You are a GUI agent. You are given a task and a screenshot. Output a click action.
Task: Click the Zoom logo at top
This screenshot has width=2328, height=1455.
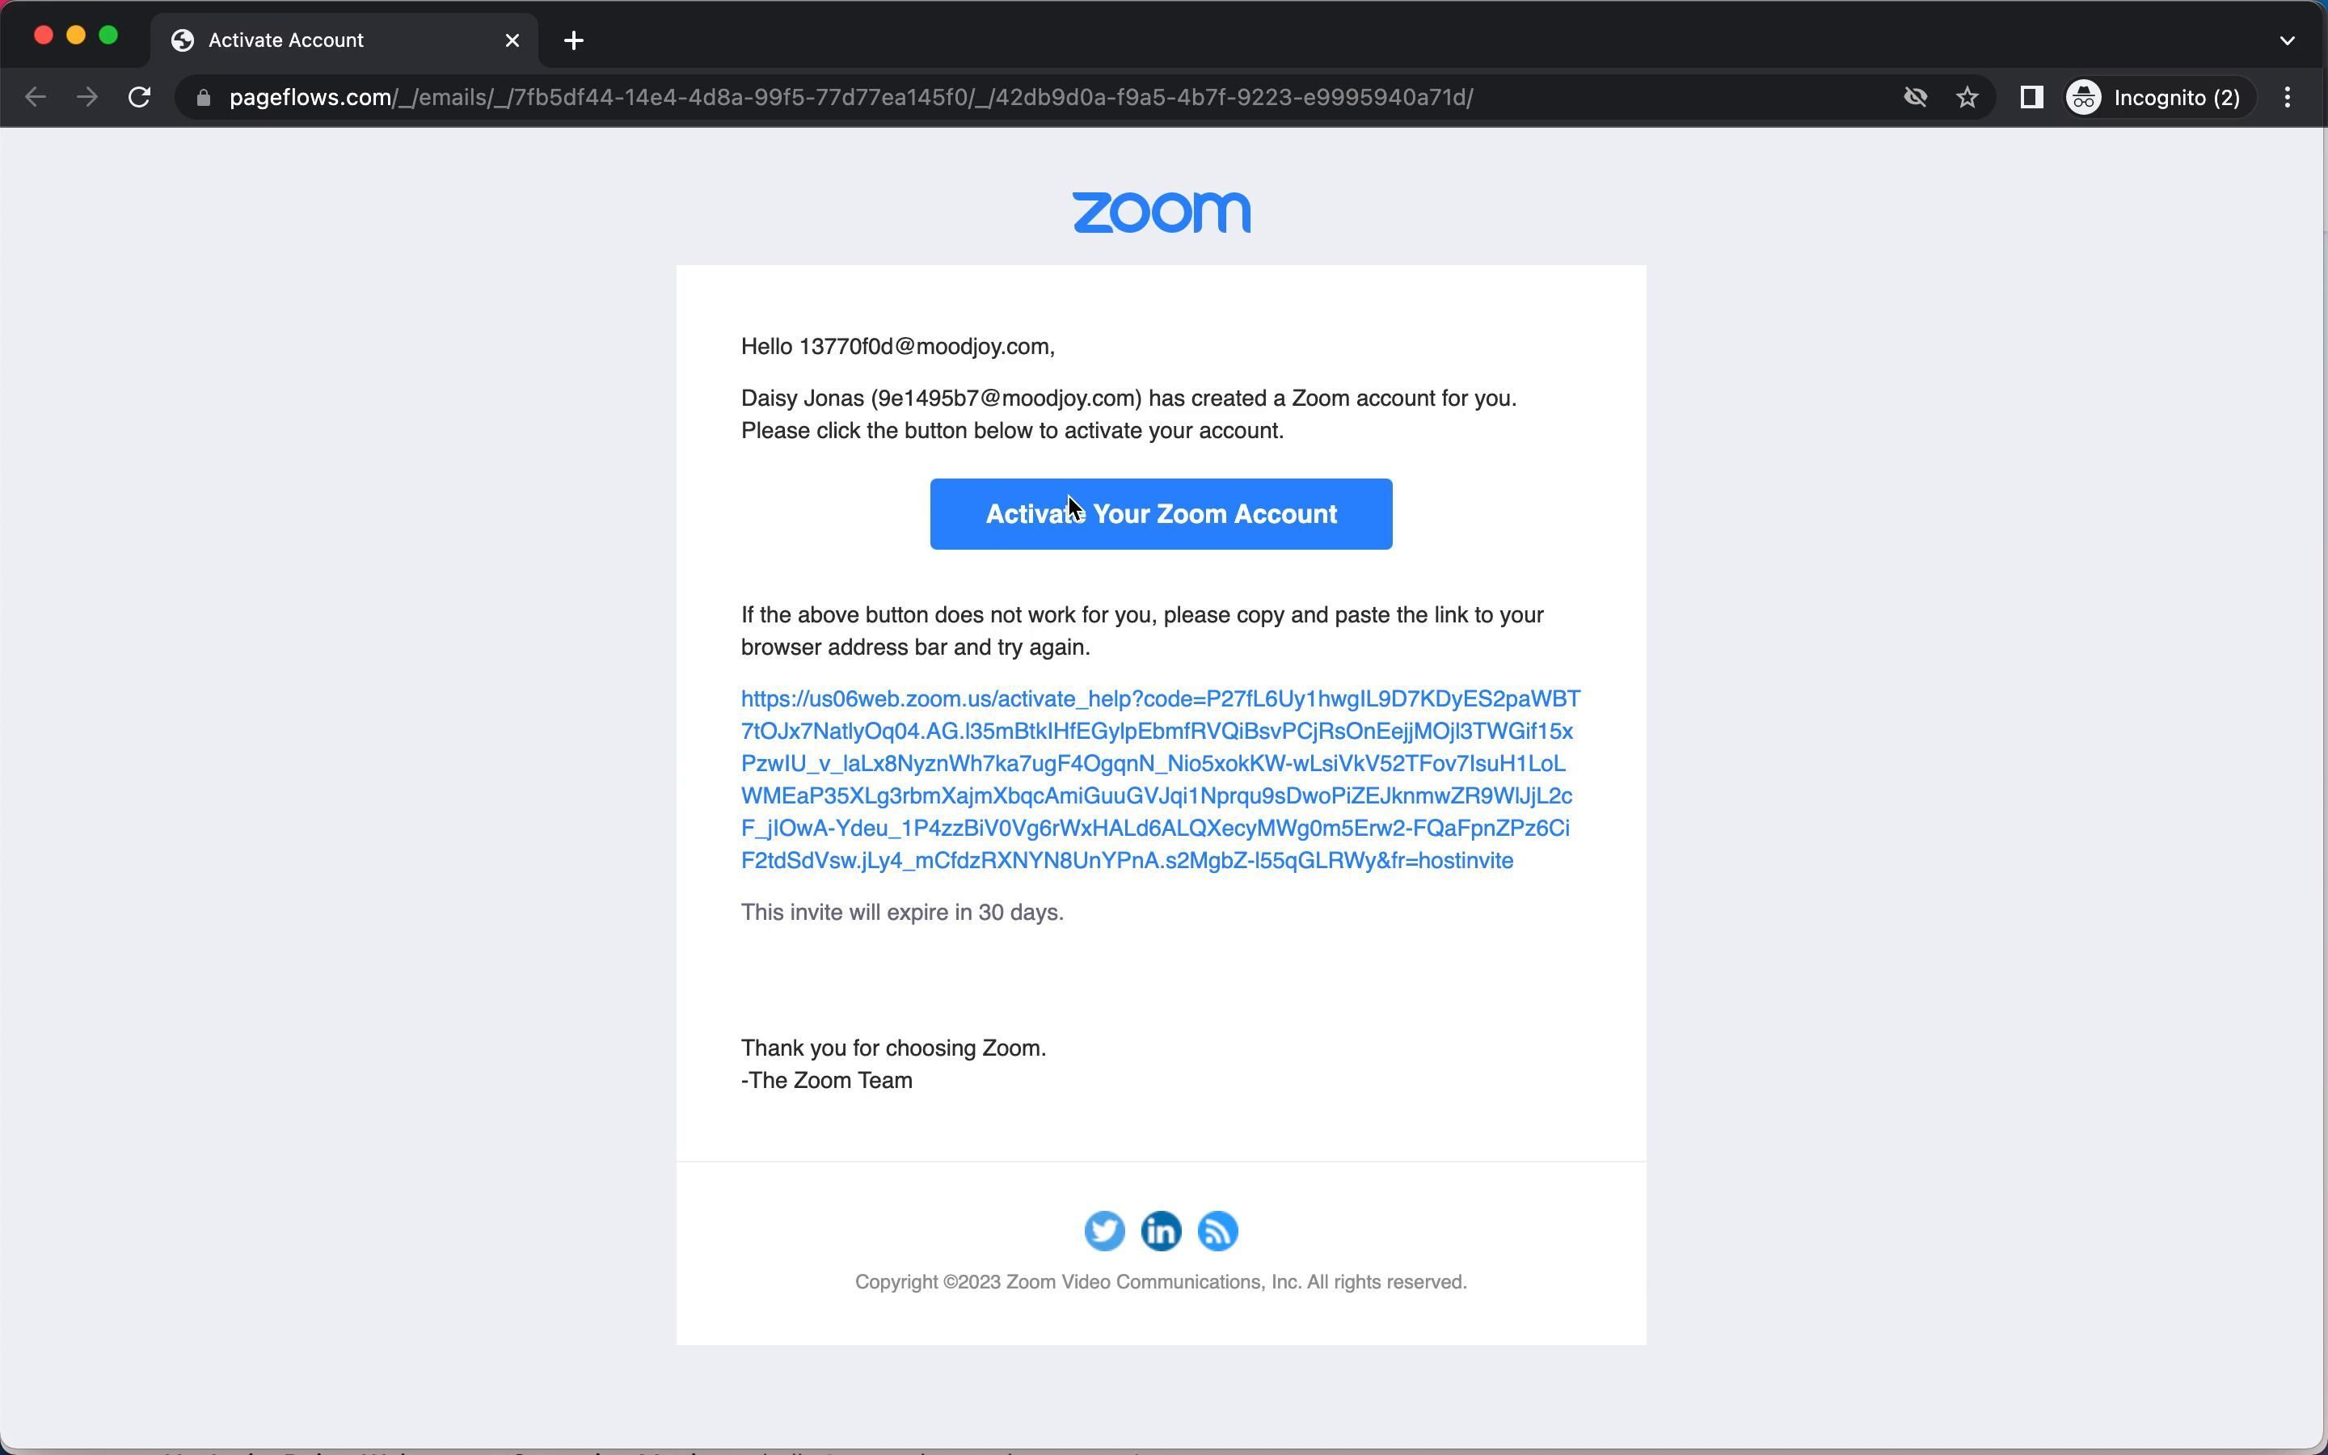pos(1160,212)
